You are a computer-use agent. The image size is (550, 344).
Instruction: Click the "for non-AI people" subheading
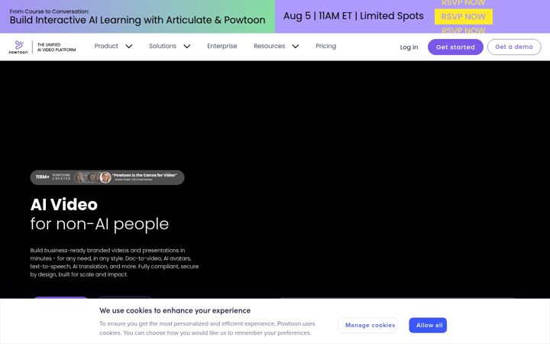[x=99, y=224]
